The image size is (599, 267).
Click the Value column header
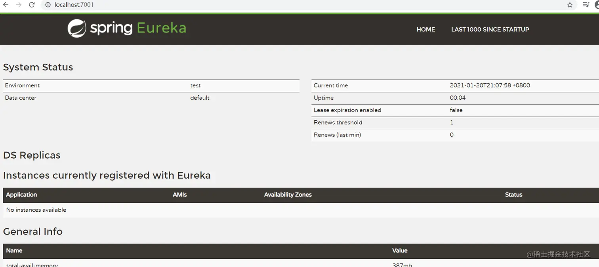400,250
